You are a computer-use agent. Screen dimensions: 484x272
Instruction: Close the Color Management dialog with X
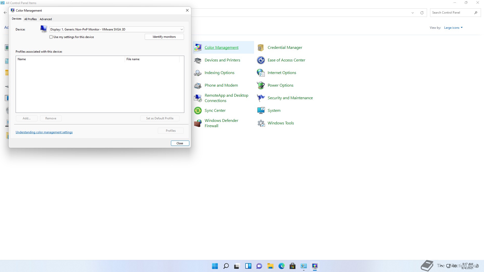187,10
